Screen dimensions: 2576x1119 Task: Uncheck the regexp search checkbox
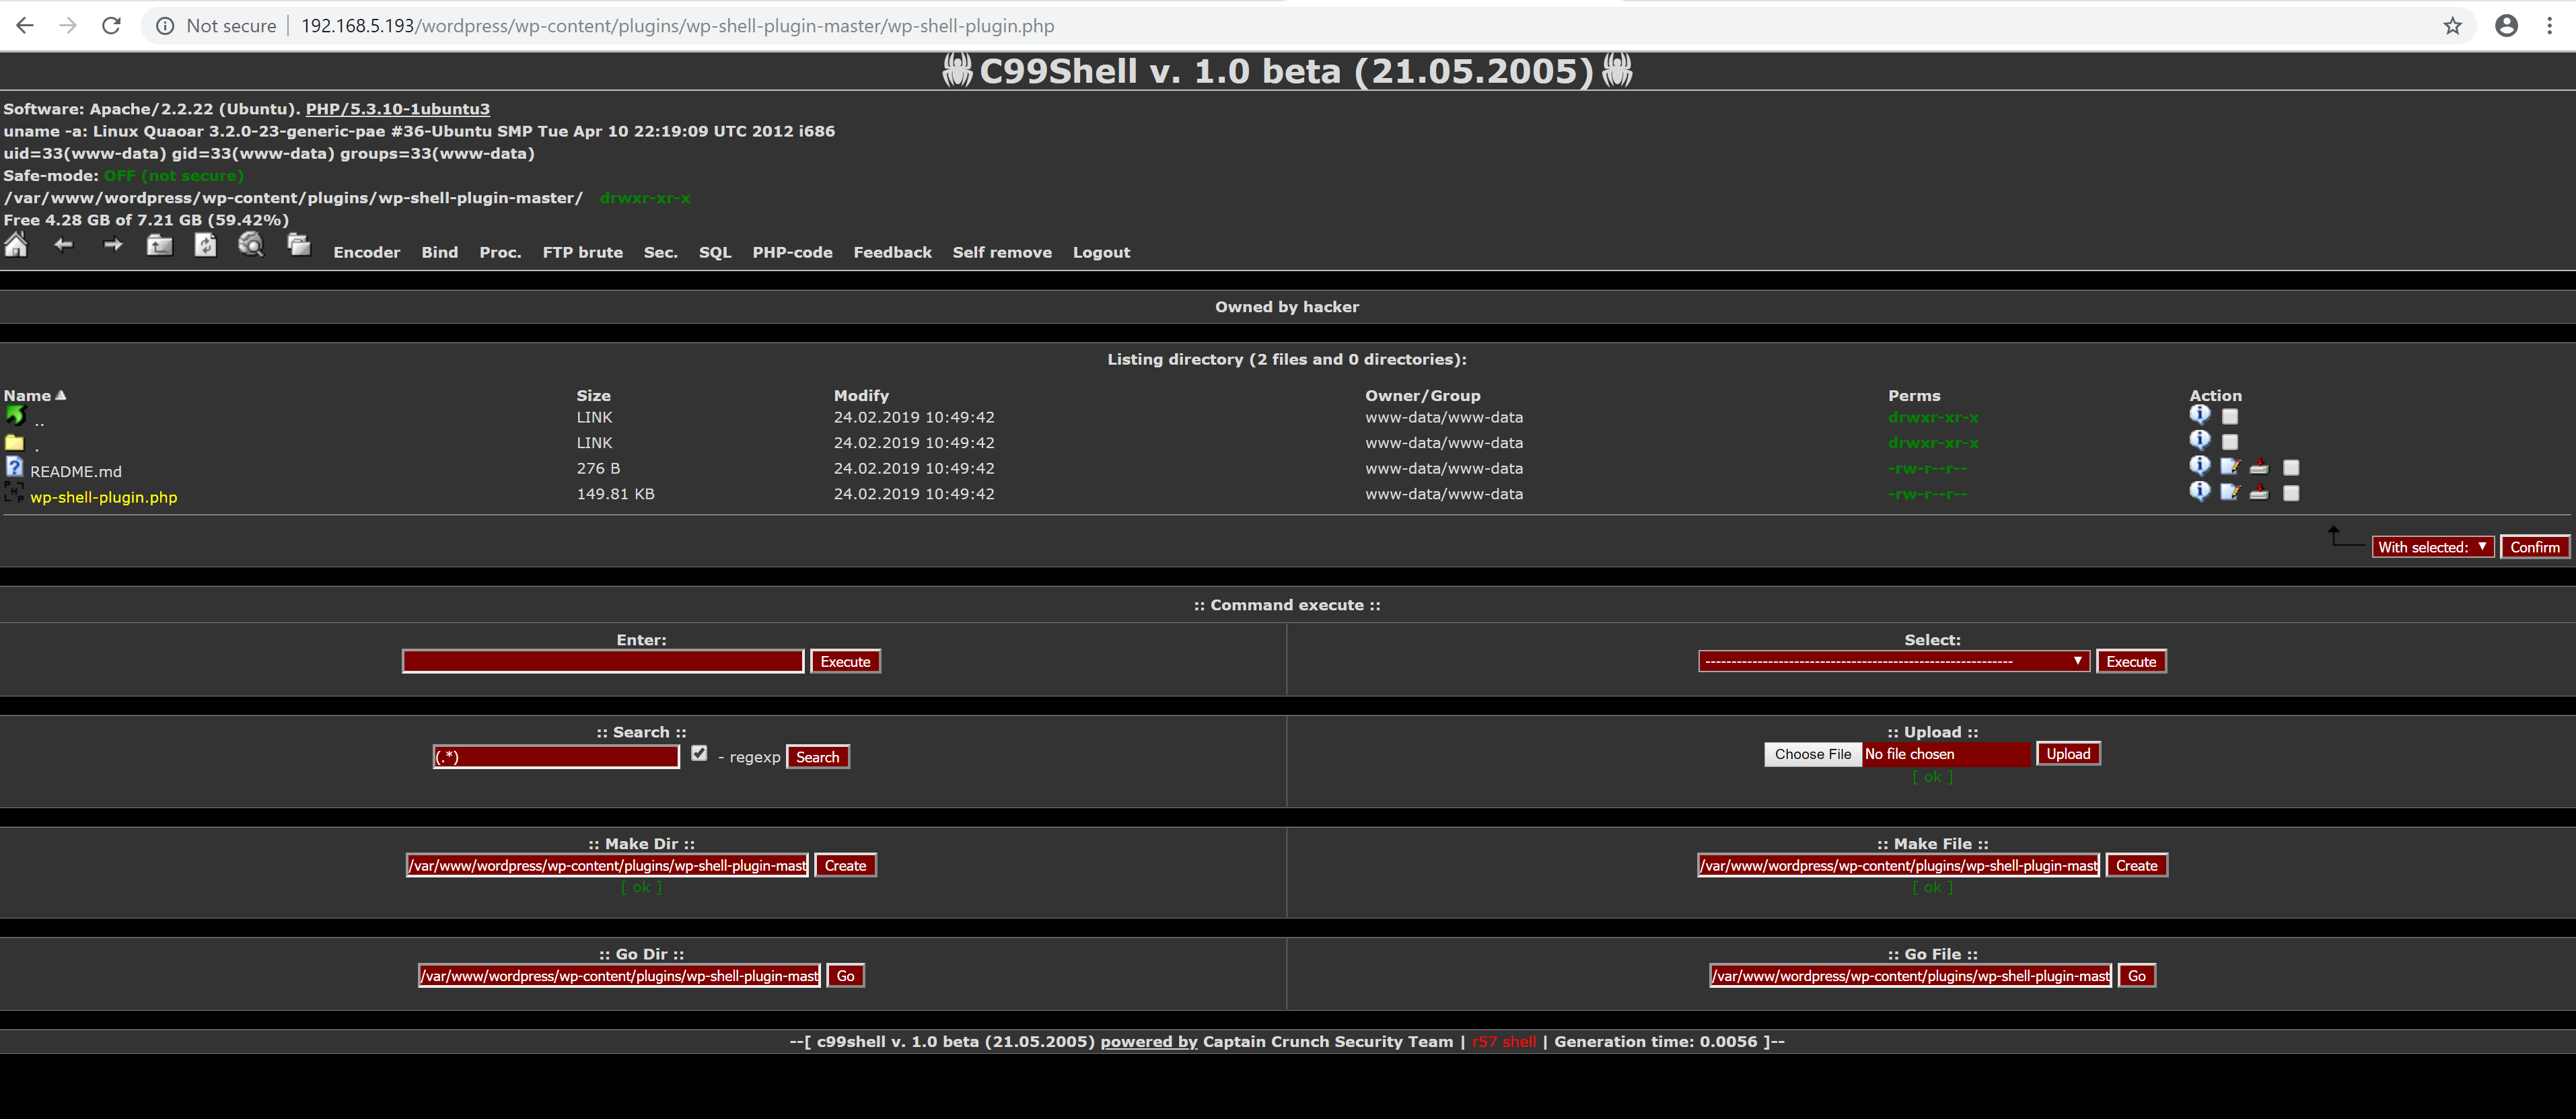pos(699,754)
